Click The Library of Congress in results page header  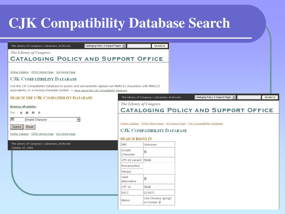pyautogui.click(x=136, y=97)
